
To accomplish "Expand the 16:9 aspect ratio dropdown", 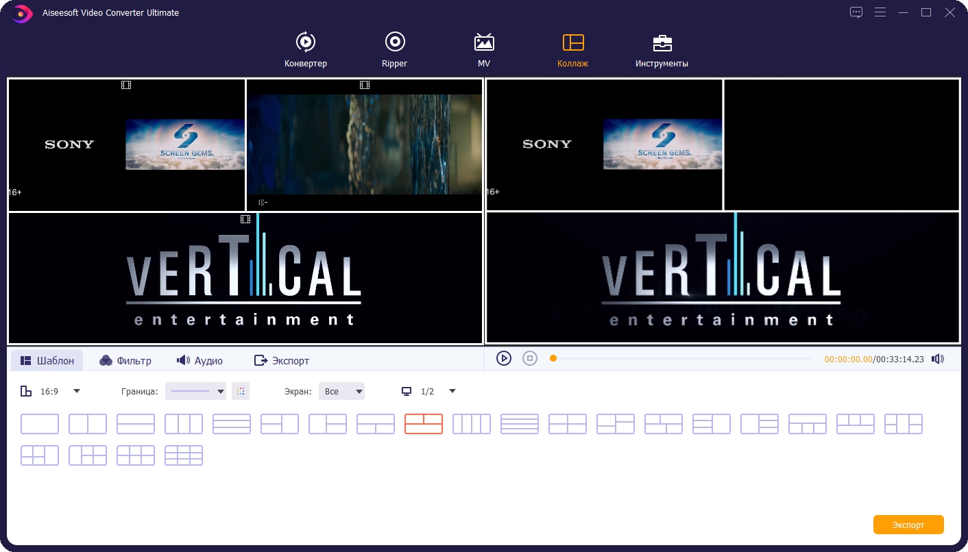I will click(x=76, y=391).
